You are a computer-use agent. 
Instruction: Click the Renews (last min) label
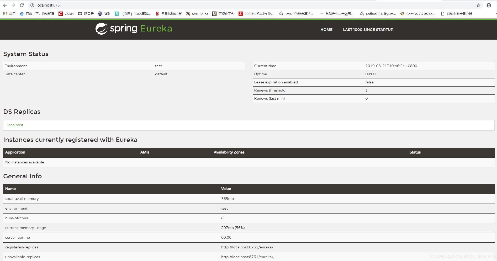pos(269,98)
